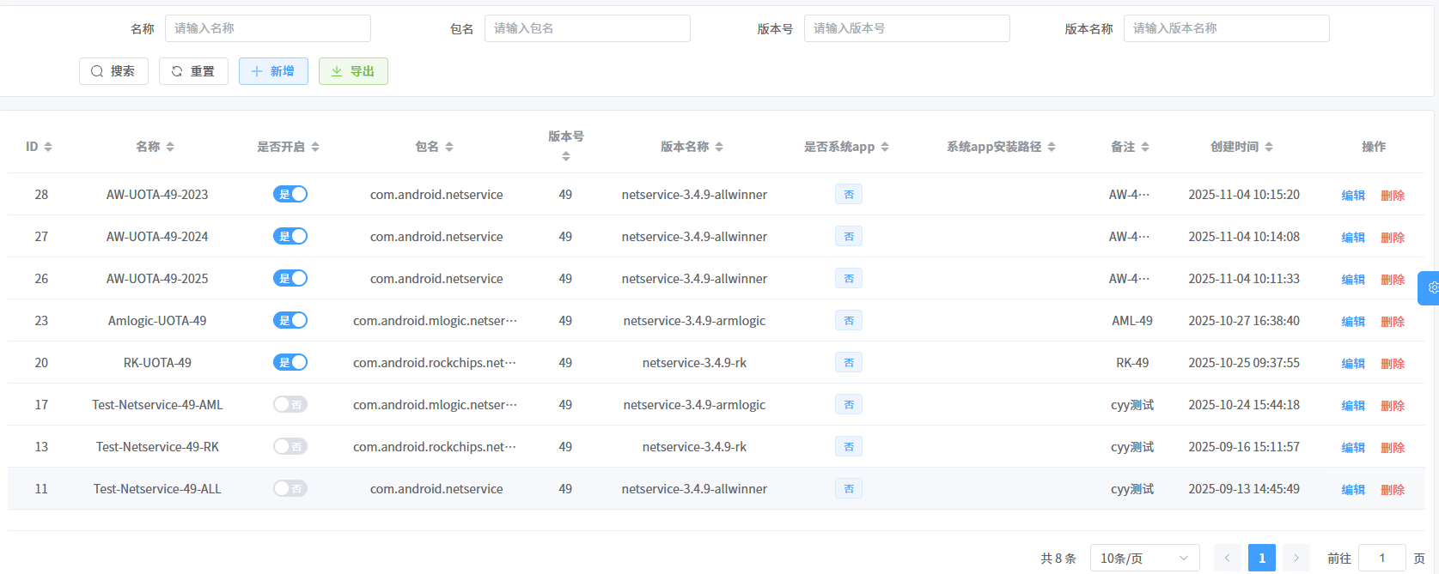Sort by the 包名 column header
This screenshot has height=574, width=1439.
pos(434,147)
